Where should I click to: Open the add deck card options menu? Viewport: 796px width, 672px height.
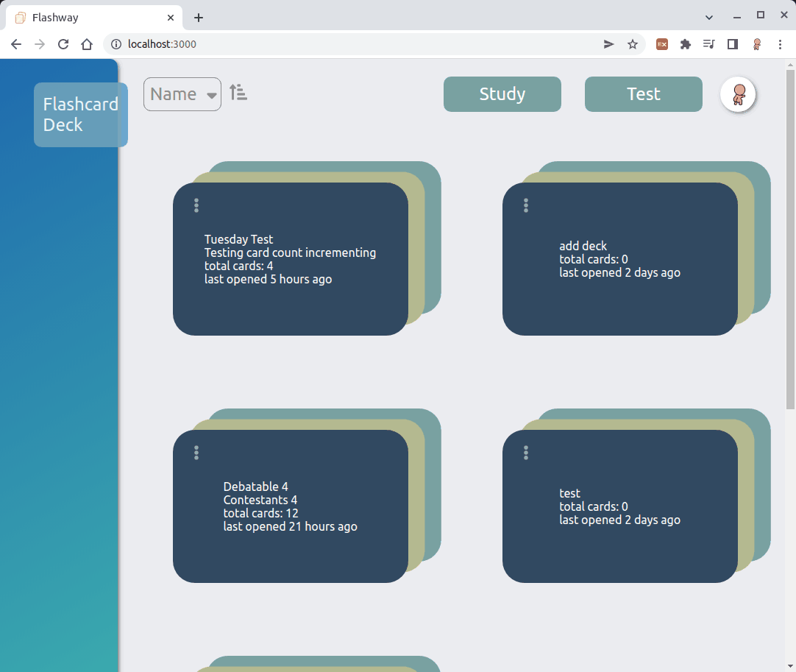point(526,205)
